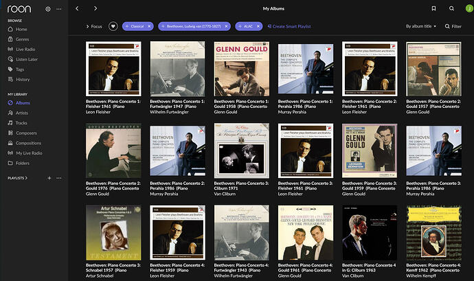Remove the Classical filter tag
The height and width of the screenshot is (281, 474).
coord(149,26)
